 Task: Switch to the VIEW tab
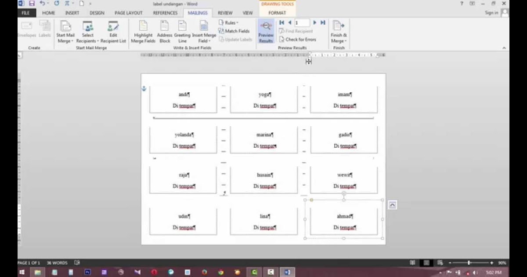click(x=248, y=13)
